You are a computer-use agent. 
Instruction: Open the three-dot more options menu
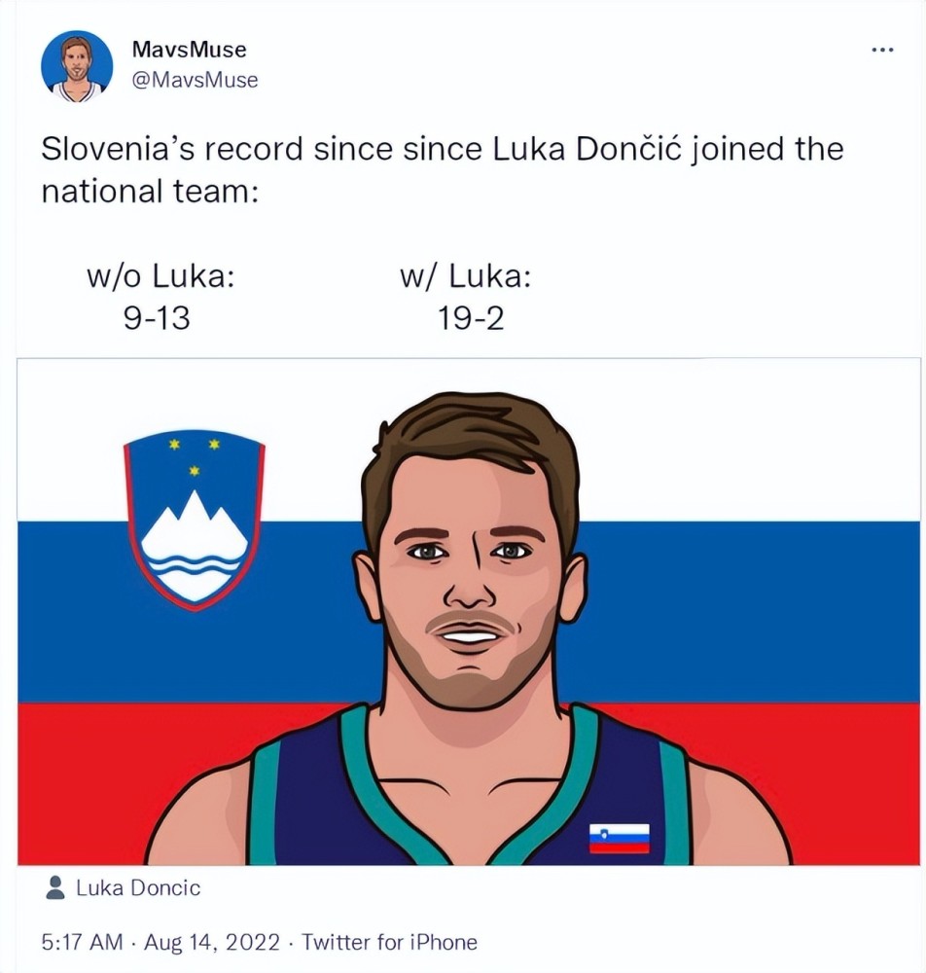882,49
